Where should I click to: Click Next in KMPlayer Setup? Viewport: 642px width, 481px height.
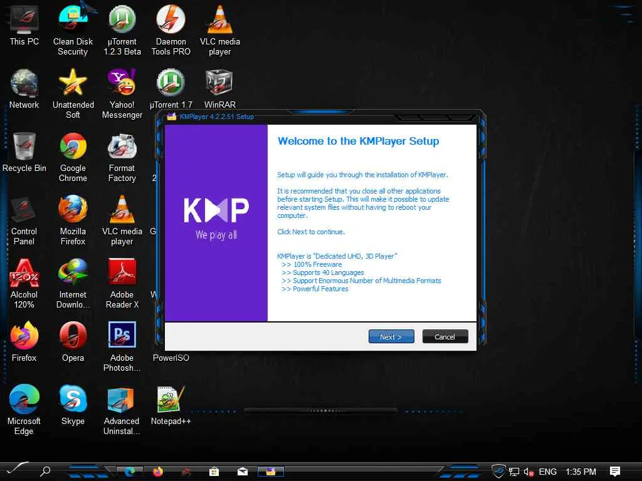pyautogui.click(x=391, y=336)
